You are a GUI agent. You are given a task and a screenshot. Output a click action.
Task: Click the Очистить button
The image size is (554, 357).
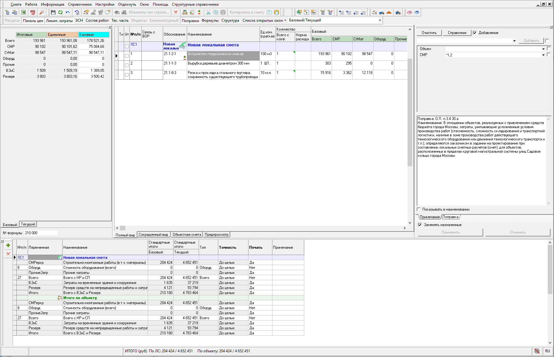(429, 33)
